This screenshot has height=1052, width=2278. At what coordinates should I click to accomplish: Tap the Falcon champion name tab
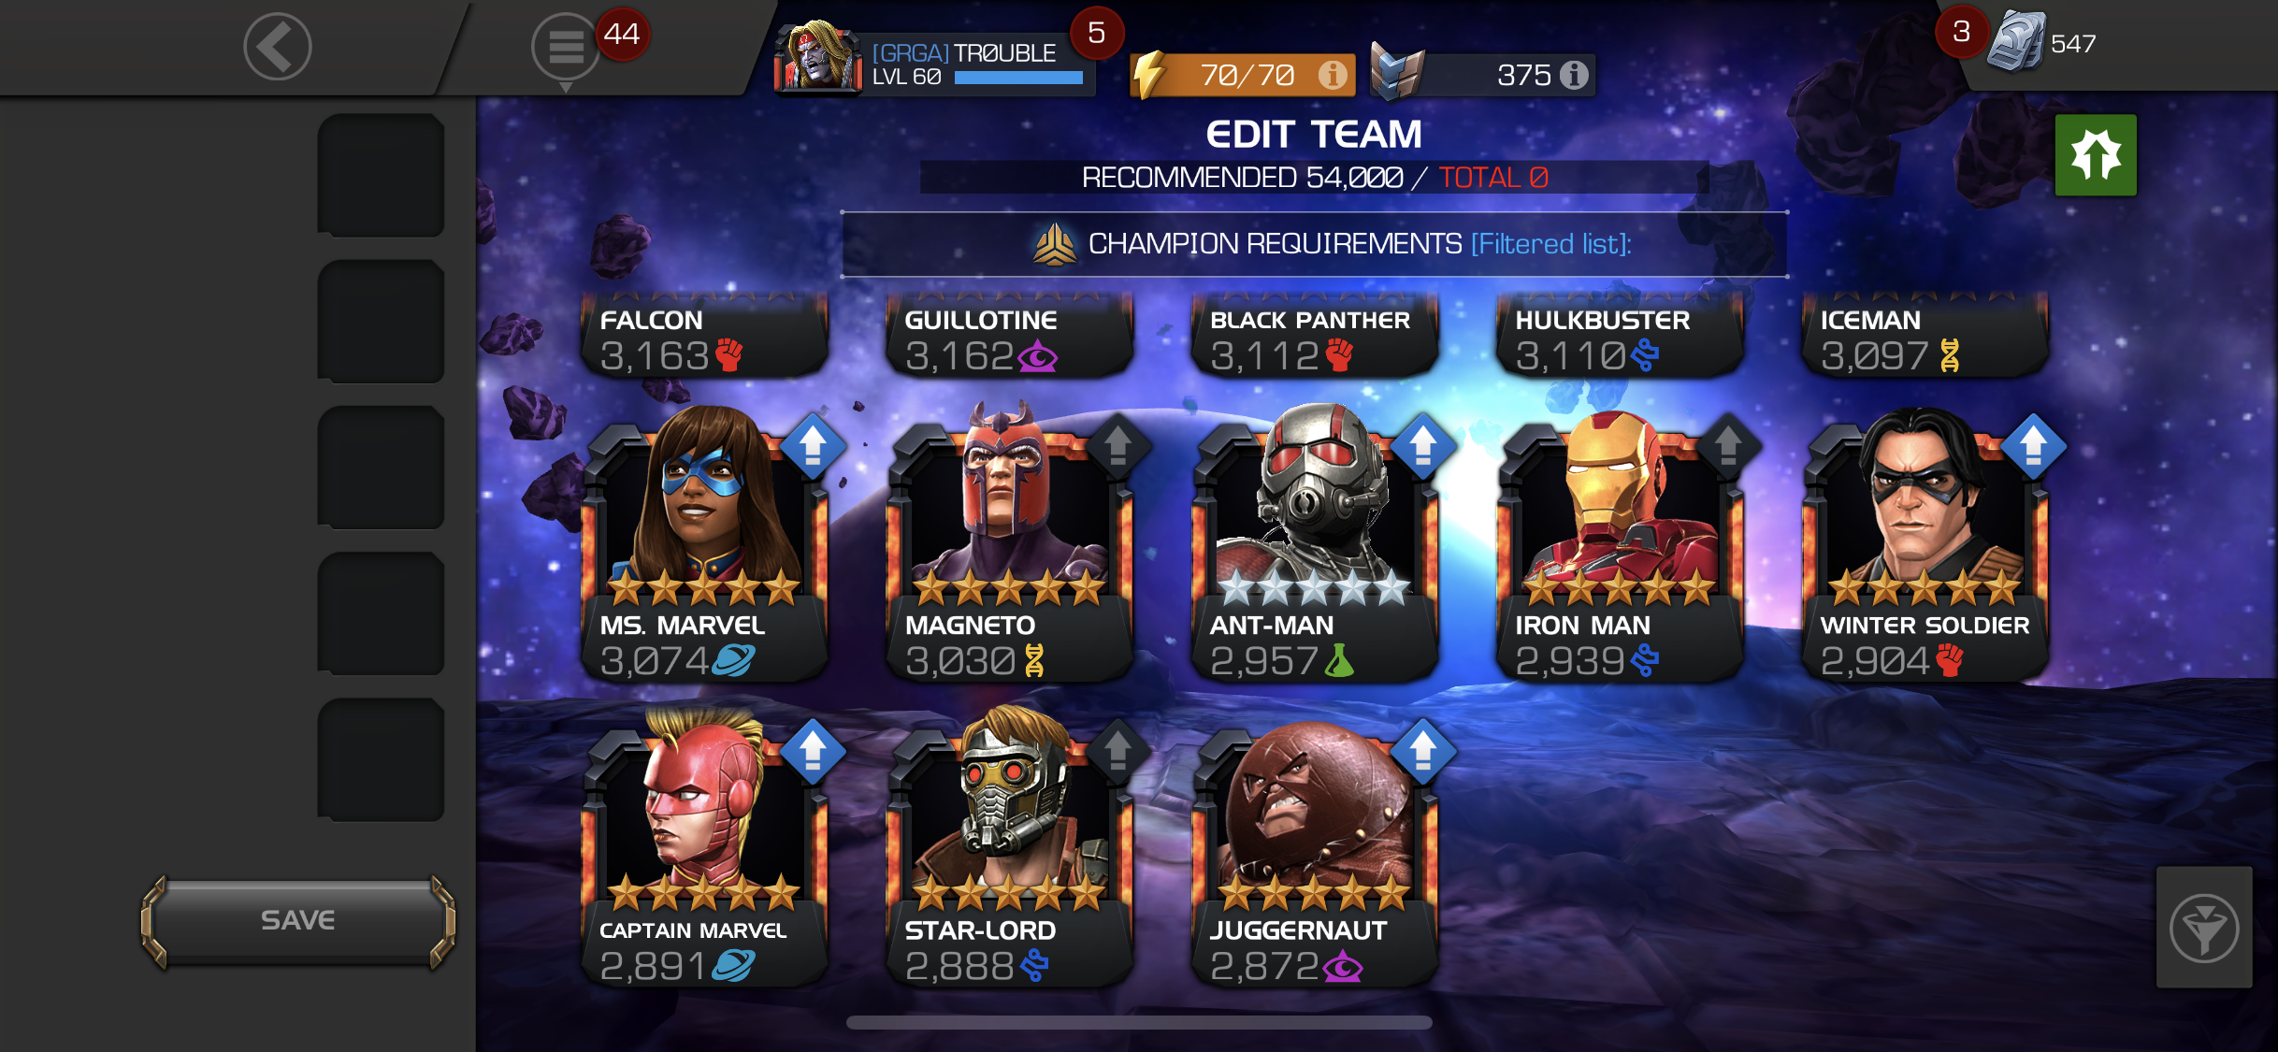pyautogui.click(x=705, y=337)
